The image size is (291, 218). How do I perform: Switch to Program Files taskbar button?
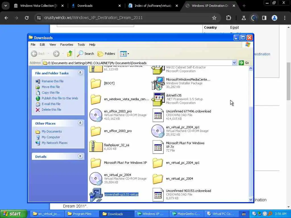(x=82, y=214)
